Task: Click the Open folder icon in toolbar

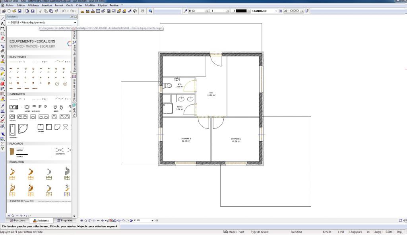Action: [14, 11]
